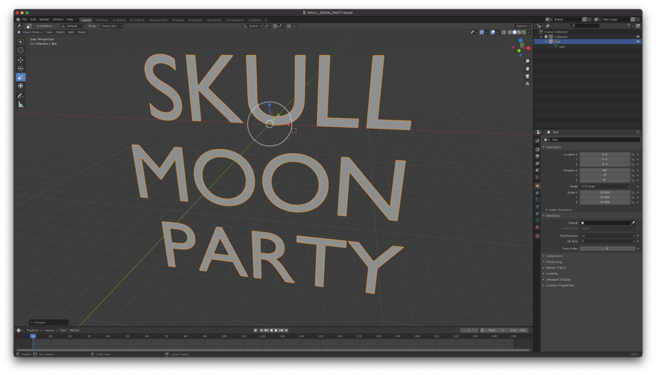Open the Object Mode dropdown
656x375 pixels.
(29, 32)
